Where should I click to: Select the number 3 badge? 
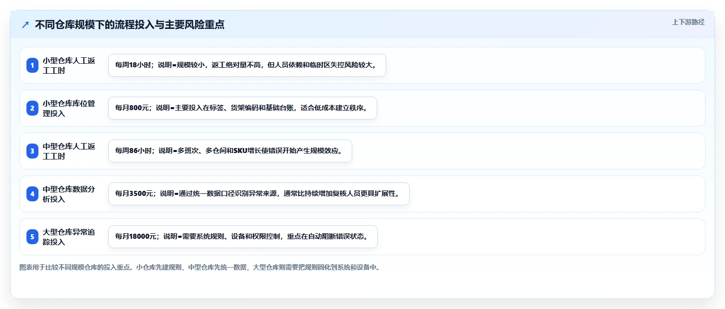(32, 151)
